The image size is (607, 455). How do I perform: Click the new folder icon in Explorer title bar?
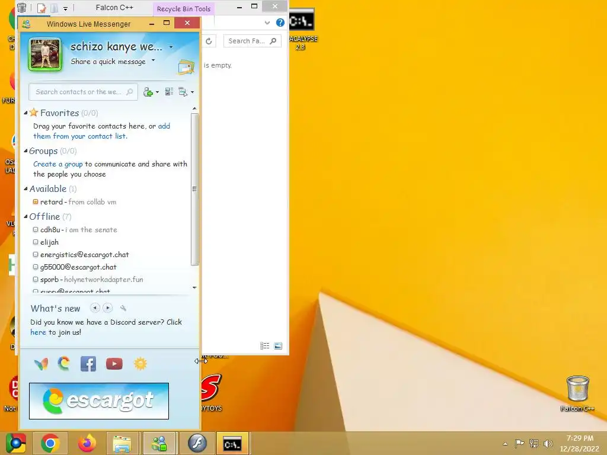54,8
